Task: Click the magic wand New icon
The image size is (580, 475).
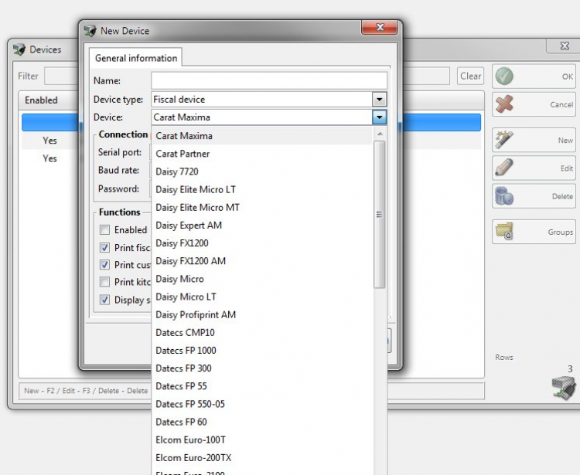Action: click(504, 140)
